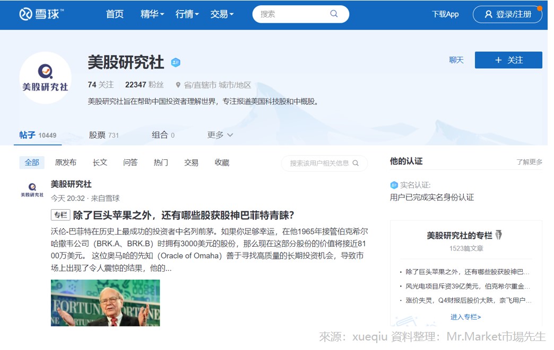
Task: Click the location pin icon in profile
Action: point(178,85)
